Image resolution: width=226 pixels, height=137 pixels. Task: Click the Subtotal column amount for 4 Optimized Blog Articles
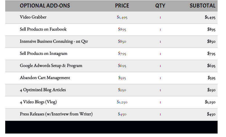(x=211, y=90)
